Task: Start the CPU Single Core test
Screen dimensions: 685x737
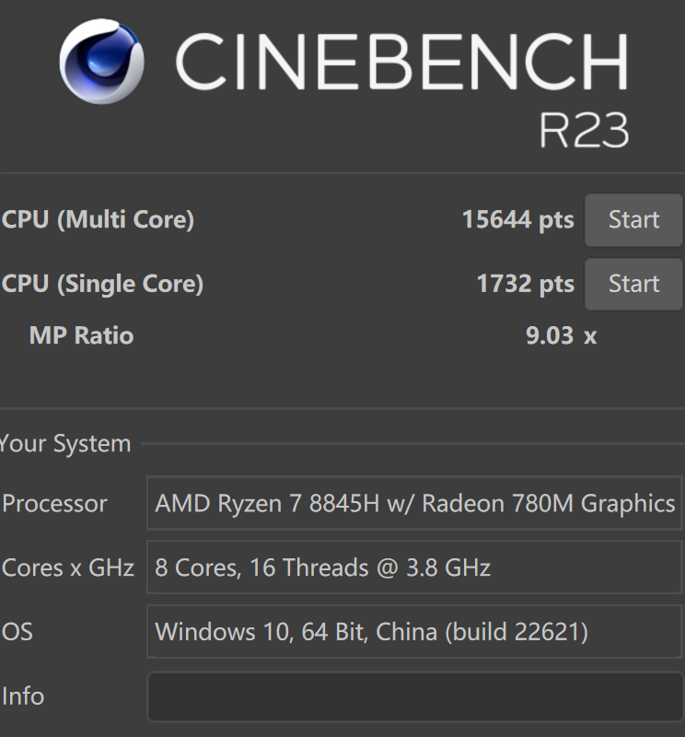Action: 633,284
